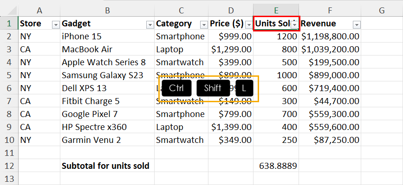Image resolution: width=403 pixels, height=185 pixels.
Task: Select row 12 header
Action: pyautogui.click(x=9, y=166)
